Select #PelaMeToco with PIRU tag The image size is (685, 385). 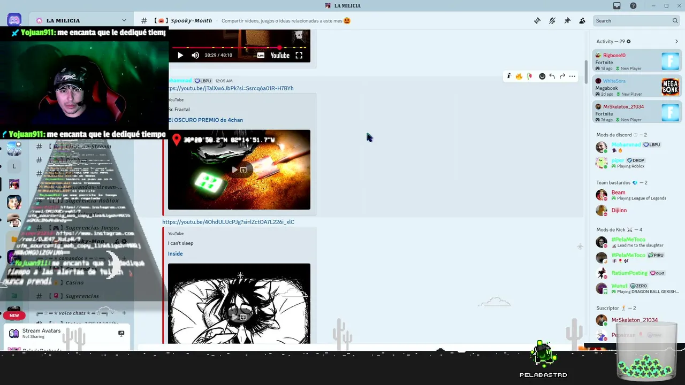(x=637, y=258)
